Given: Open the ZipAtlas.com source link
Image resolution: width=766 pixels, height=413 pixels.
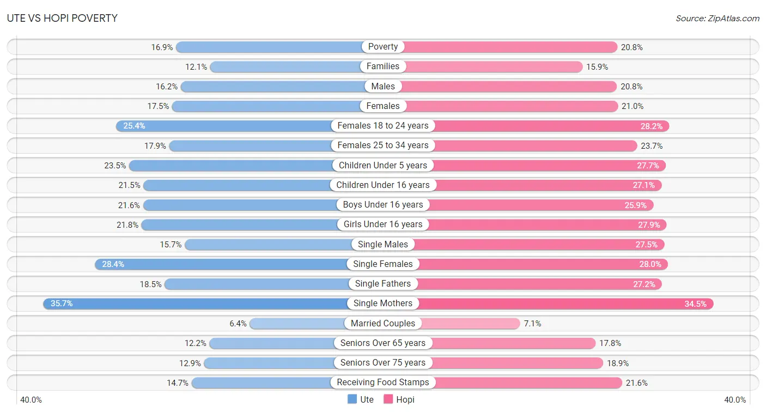Looking at the screenshot, I should tap(718, 18).
